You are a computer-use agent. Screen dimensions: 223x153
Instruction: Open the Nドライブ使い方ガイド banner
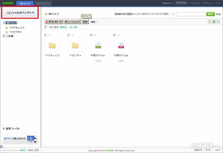(20, 139)
